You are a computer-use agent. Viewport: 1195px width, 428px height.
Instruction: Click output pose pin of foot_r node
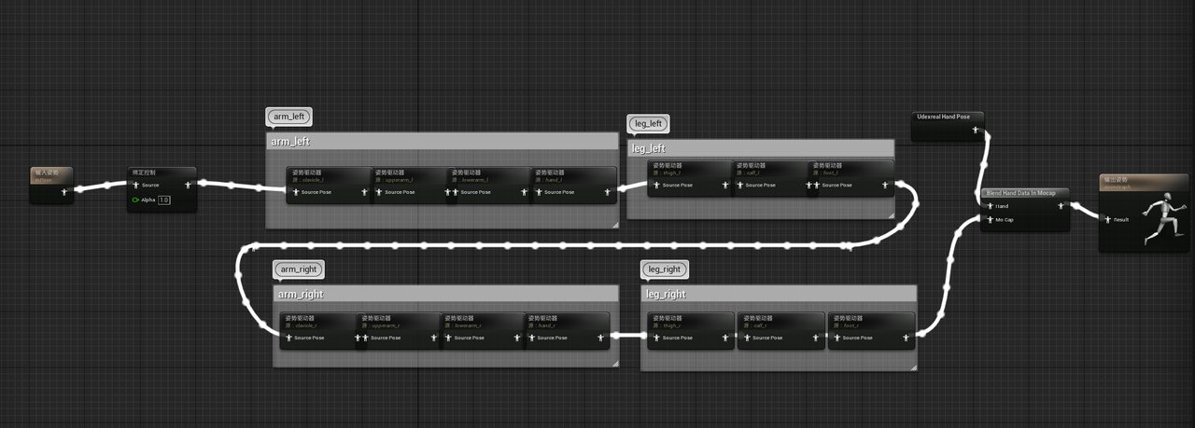coord(906,338)
